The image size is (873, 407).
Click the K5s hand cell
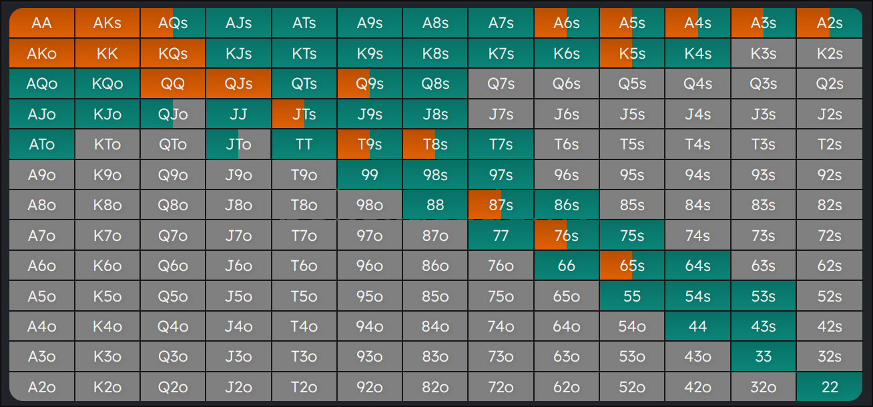coord(631,54)
